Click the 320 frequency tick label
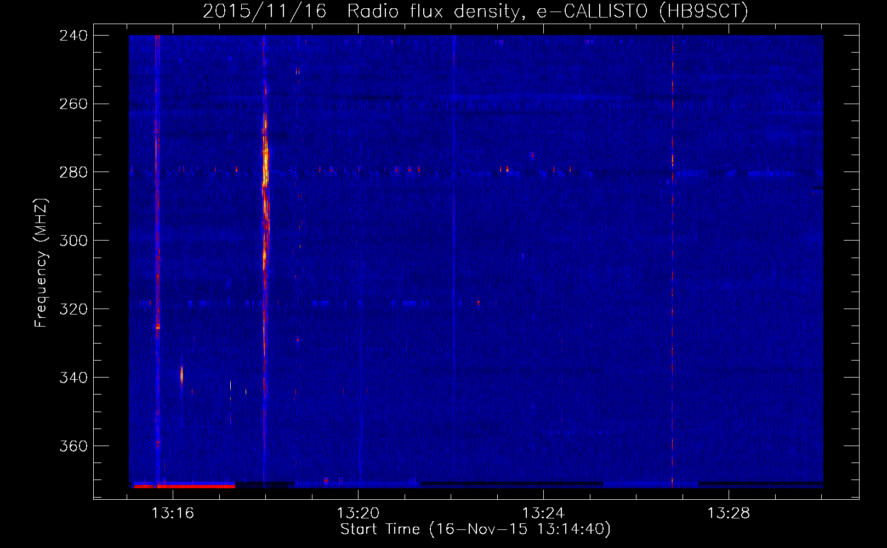This screenshot has width=887, height=548. pos(73,310)
